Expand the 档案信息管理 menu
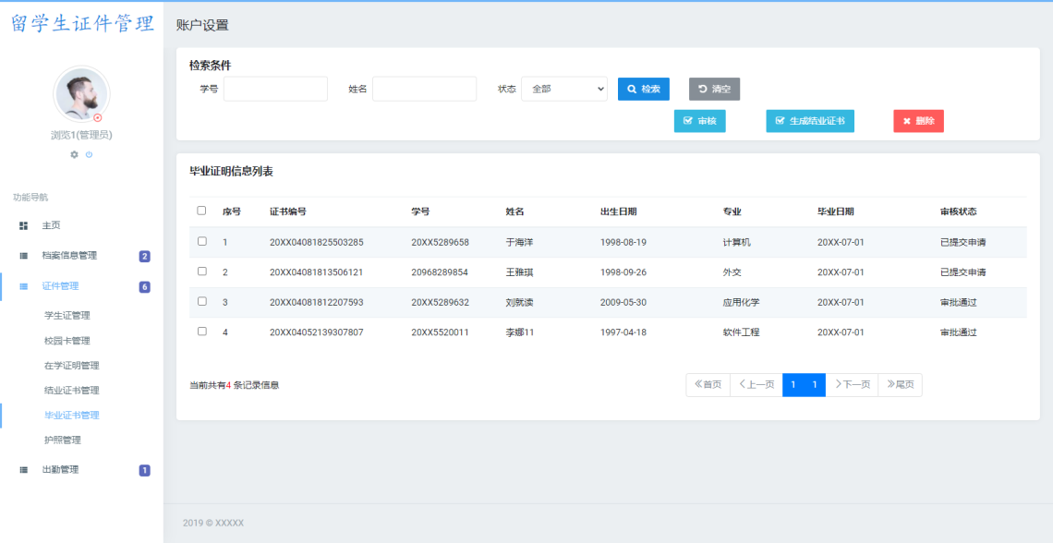Screen dimensions: 1053x543 click(60, 255)
